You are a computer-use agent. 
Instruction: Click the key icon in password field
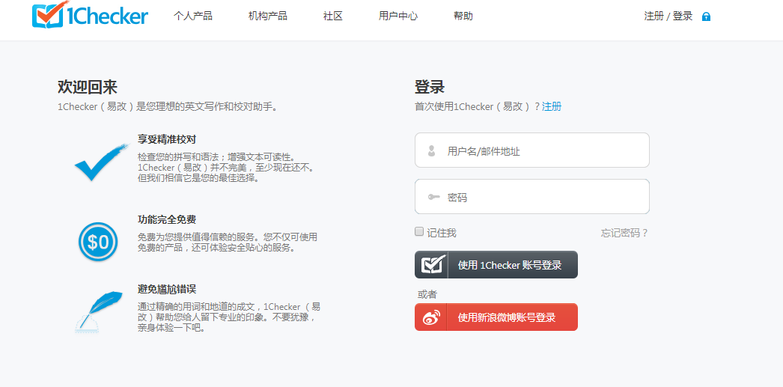[x=434, y=198]
